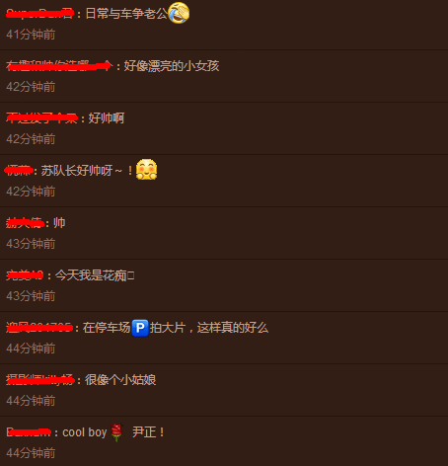Open the redacted username before 日常与车争老公
Image resolution: width=448 pixels, height=466 pixels.
pos(39,14)
